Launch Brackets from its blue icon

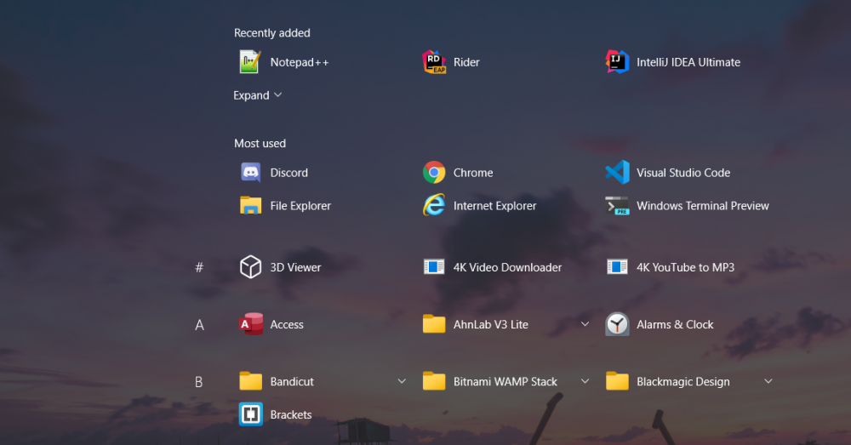tap(250, 414)
